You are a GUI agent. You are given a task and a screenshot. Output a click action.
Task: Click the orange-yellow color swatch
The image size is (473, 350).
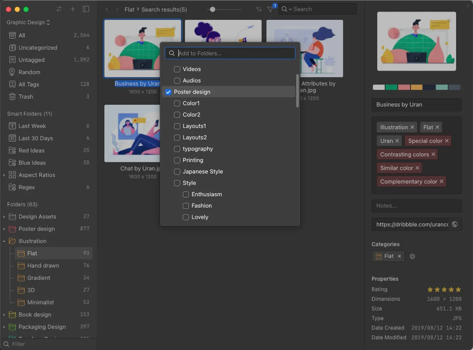coord(416,87)
